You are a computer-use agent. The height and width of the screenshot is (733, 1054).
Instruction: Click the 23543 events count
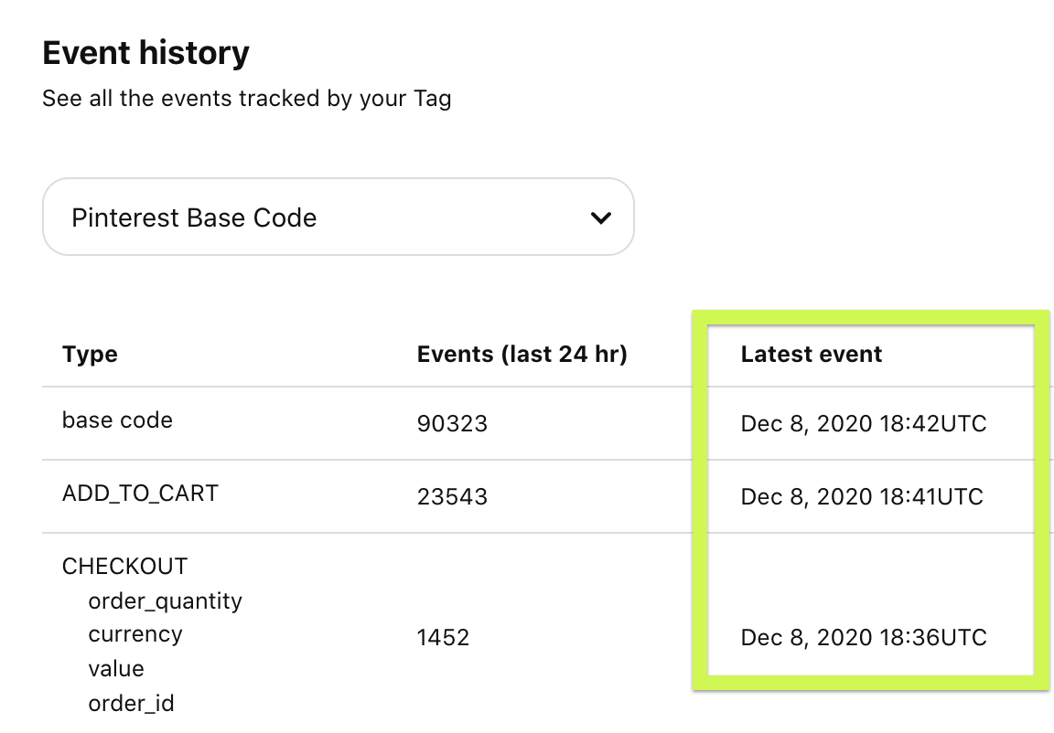click(x=452, y=497)
